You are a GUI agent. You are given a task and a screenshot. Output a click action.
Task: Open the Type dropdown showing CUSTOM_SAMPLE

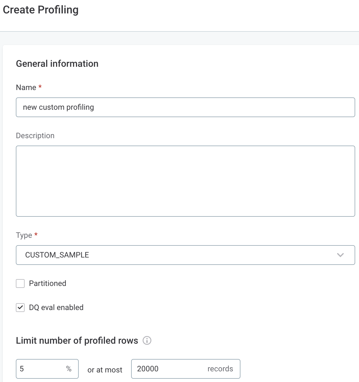pos(186,255)
